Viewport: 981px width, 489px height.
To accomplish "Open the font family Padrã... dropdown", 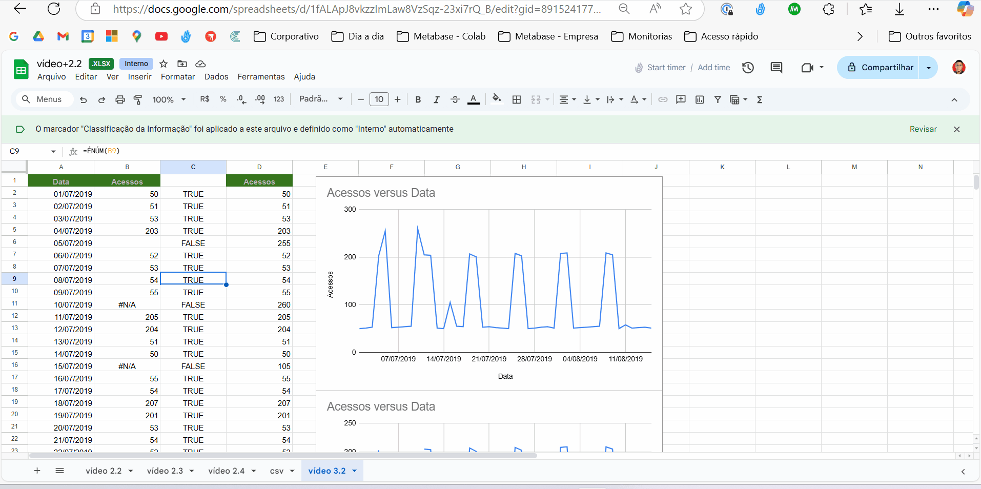I will coord(321,99).
